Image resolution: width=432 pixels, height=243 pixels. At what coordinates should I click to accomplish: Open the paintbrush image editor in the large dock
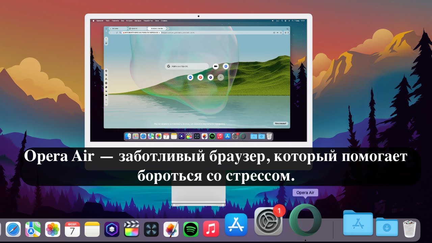pyautogui.click(x=171, y=230)
